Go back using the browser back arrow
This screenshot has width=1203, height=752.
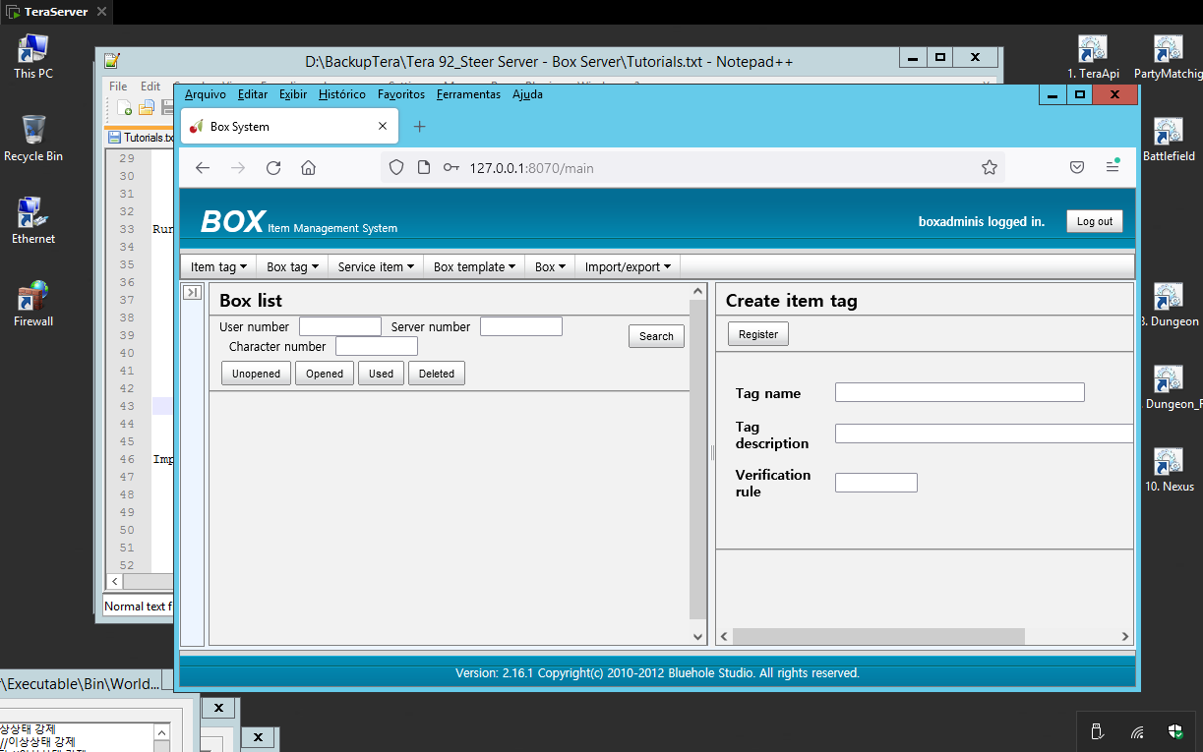click(203, 168)
